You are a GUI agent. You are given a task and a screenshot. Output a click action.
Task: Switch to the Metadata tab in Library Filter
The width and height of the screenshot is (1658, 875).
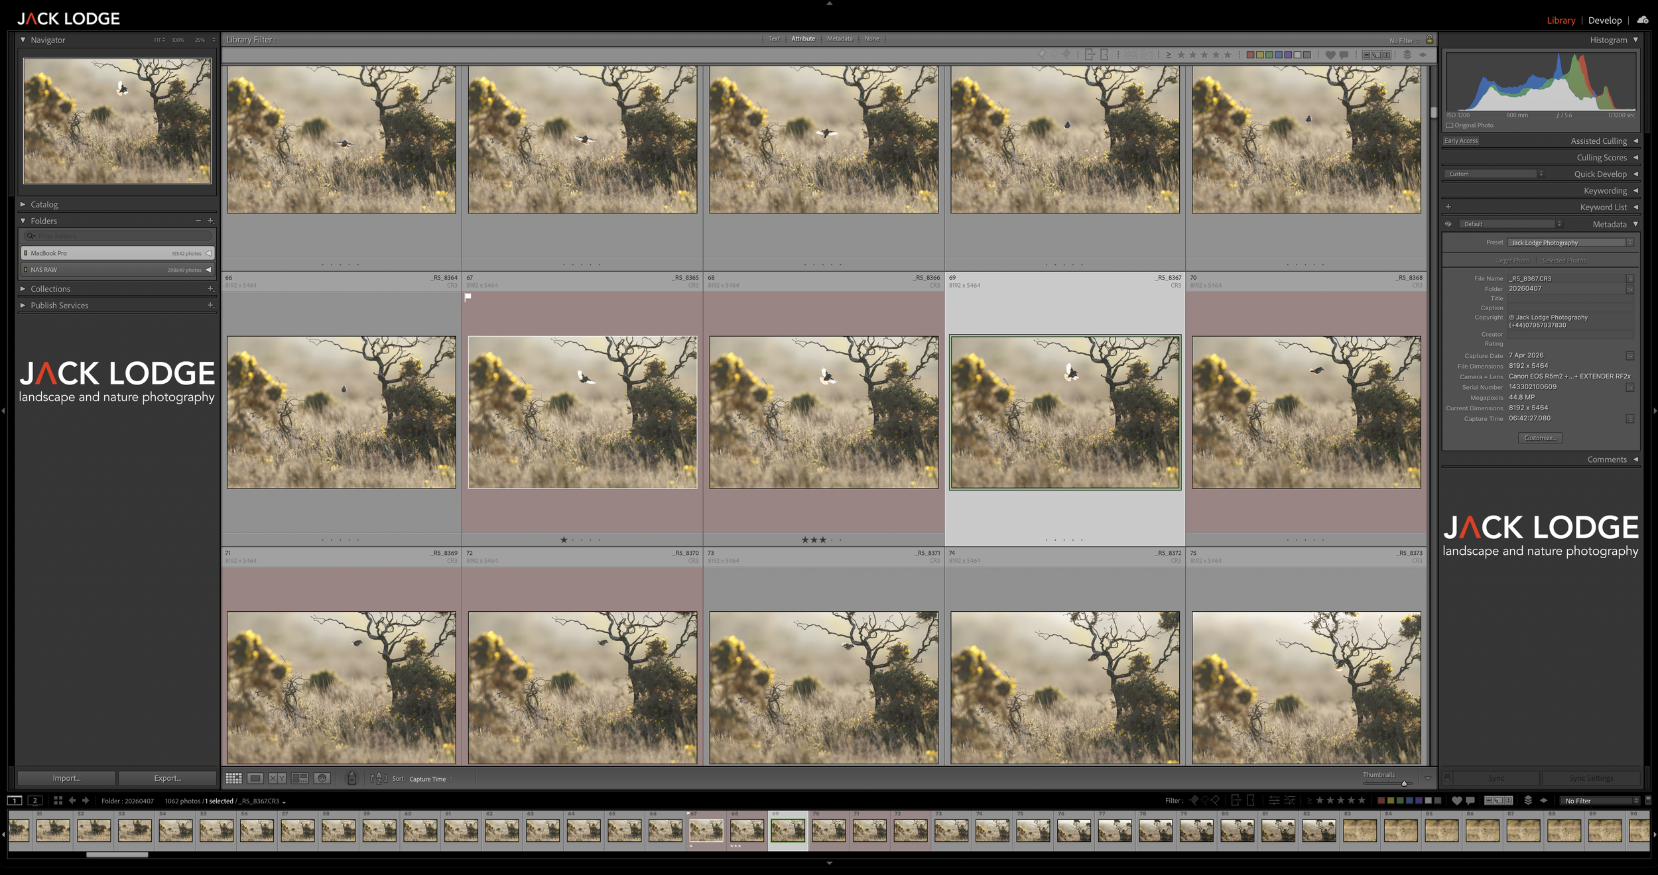(839, 38)
